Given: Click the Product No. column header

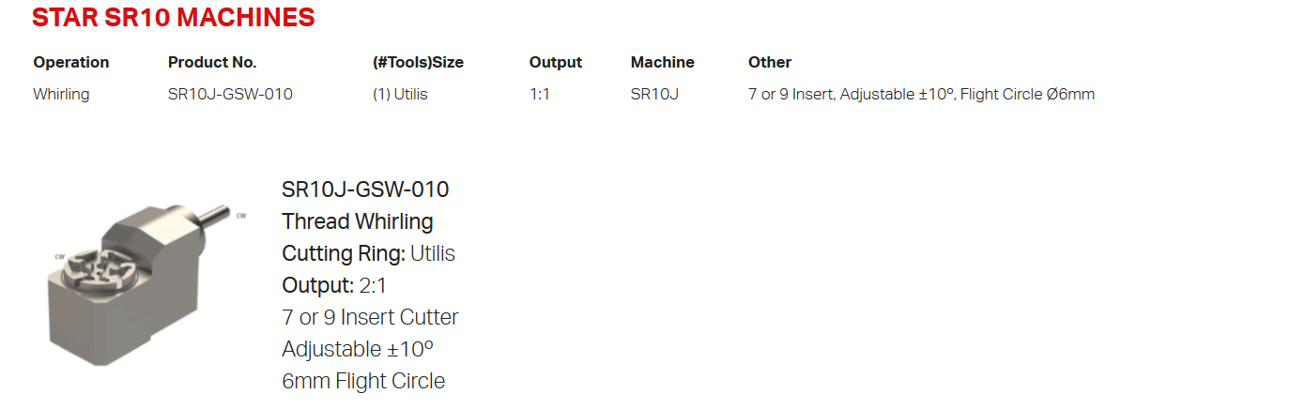Looking at the screenshot, I should [212, 63].
